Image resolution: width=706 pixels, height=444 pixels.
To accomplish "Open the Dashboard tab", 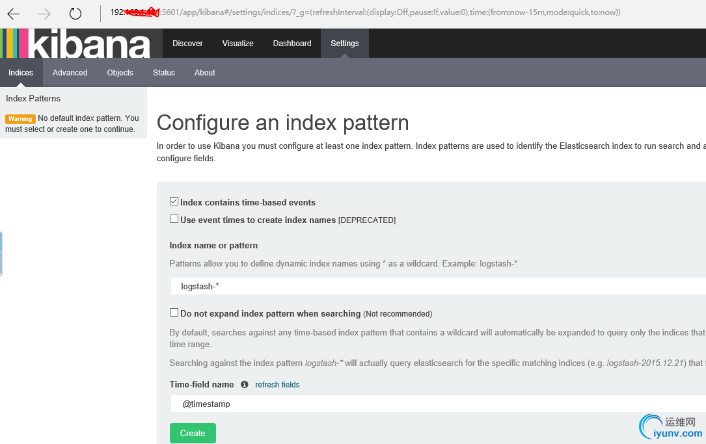I will [x=292, y=43].
